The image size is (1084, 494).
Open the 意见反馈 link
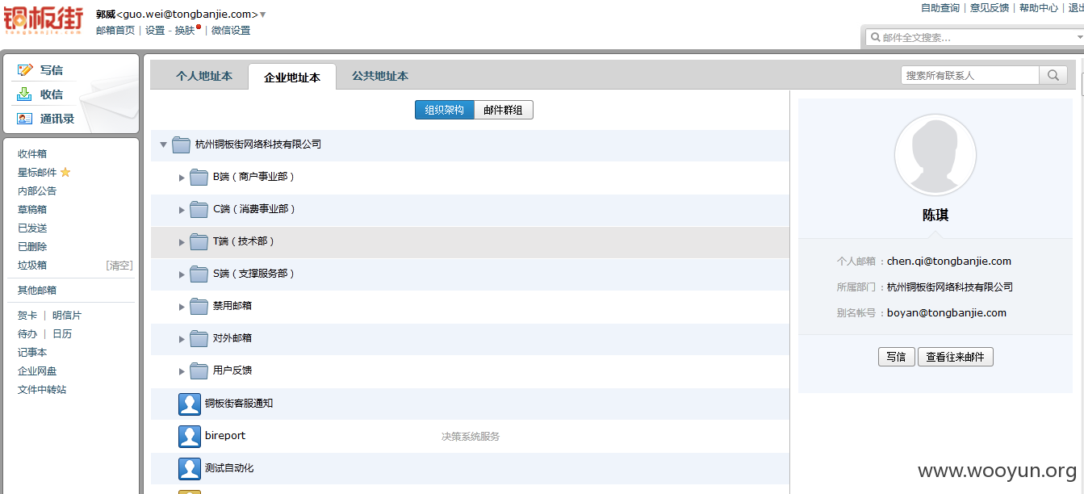click(990, 8)
